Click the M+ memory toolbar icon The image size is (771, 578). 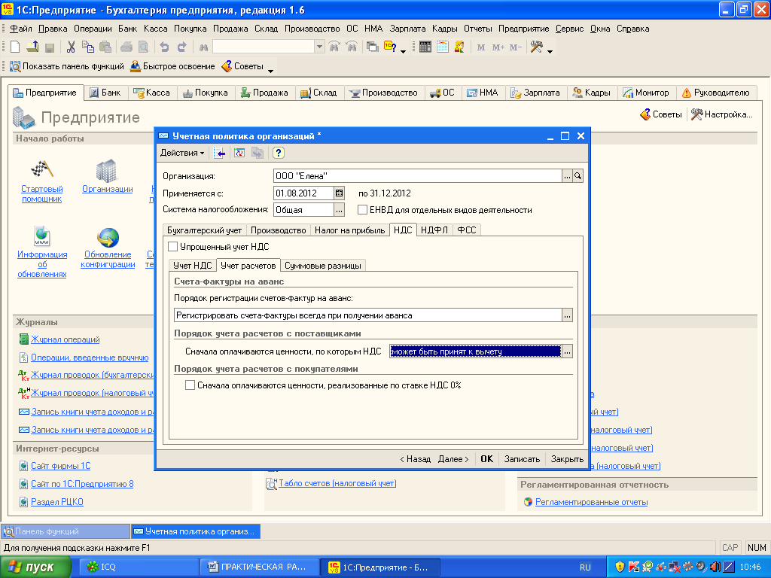pos(498,47)
